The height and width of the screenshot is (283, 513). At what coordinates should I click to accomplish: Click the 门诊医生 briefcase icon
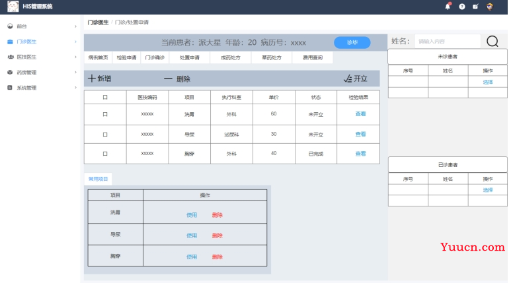(x=10, y=42)
